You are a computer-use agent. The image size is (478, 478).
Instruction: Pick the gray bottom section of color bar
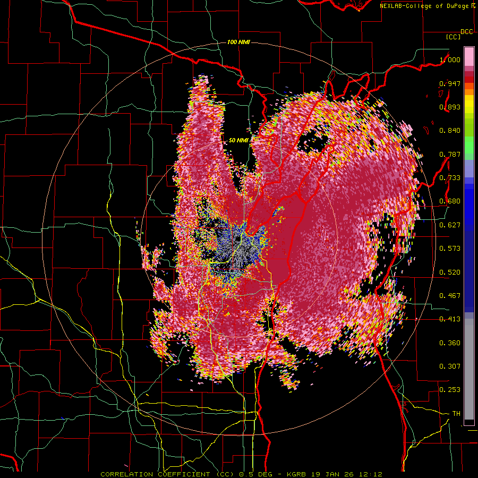[469, 369]
